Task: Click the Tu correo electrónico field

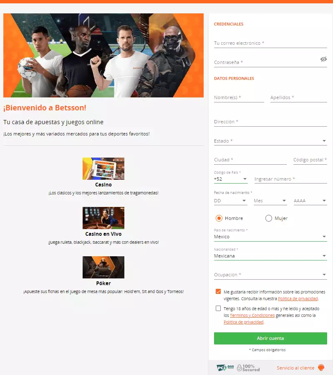Action: coord(270,43)
